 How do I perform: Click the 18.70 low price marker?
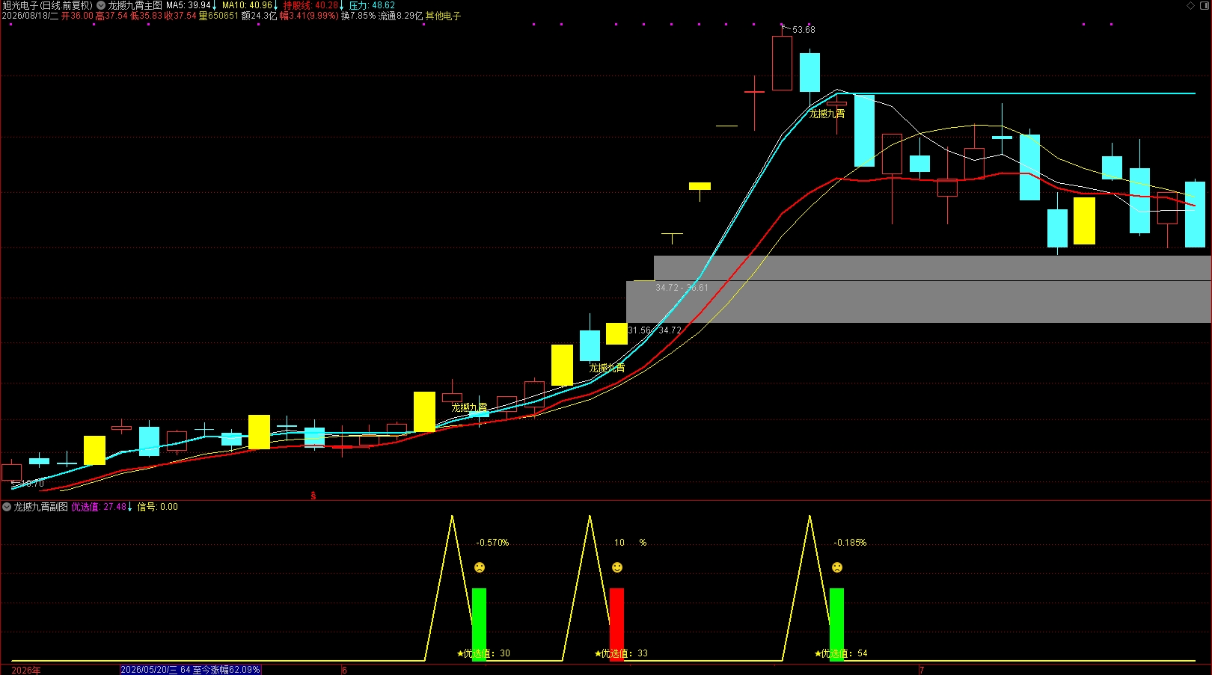coord(28,484)
